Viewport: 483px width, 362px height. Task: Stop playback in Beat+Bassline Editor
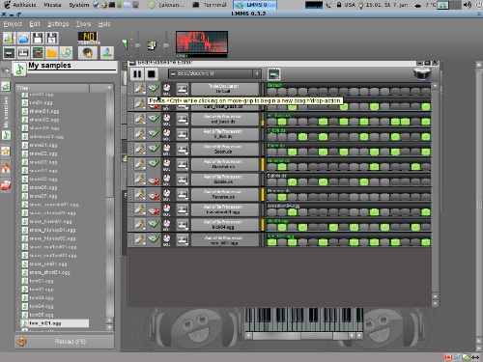pyautogui.click(x=151, y=74)
